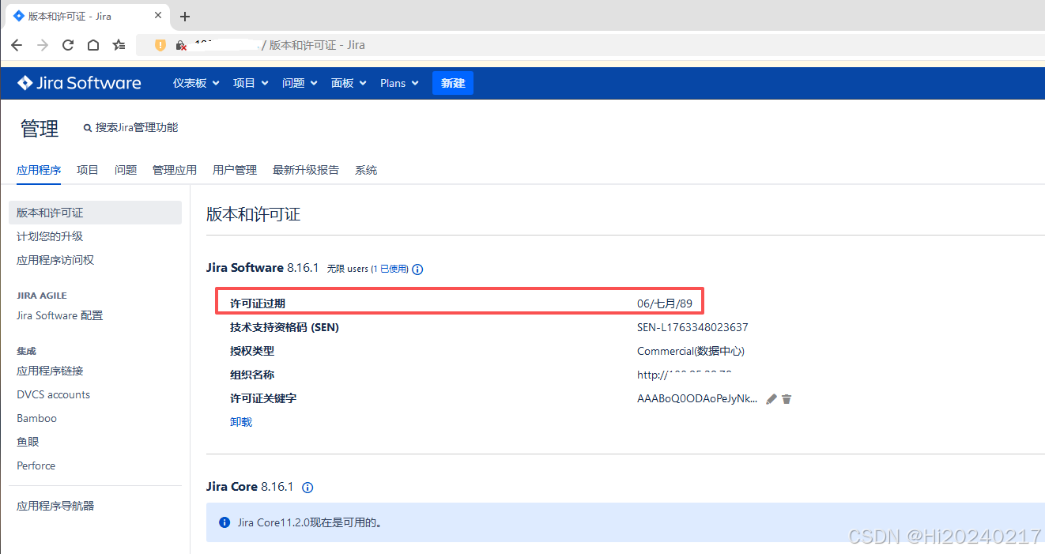
Task: Click the Jira Software 8.16.1 heading
Action: pos(262,268)
